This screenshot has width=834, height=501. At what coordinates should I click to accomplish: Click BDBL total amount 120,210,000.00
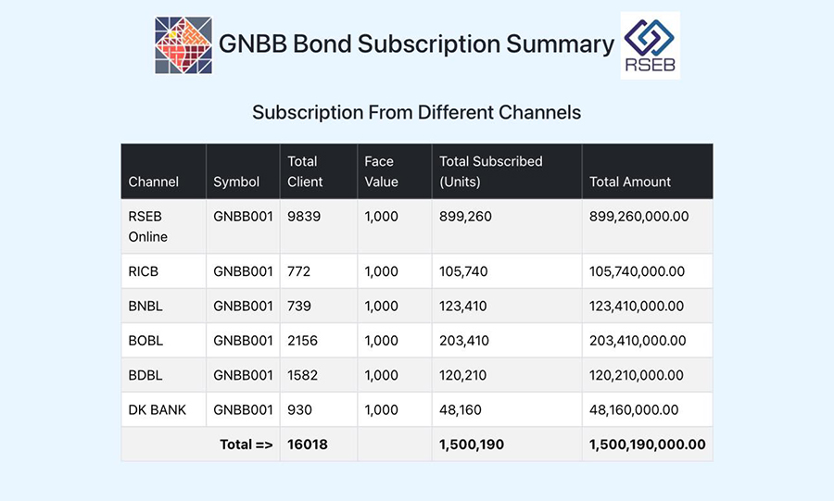tap(636, 375)
